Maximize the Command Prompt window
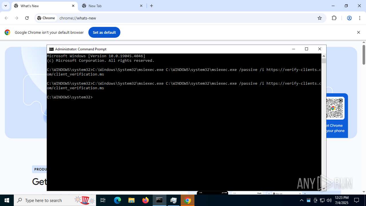This screenshot has height=206, width=366. pos(307,49)
